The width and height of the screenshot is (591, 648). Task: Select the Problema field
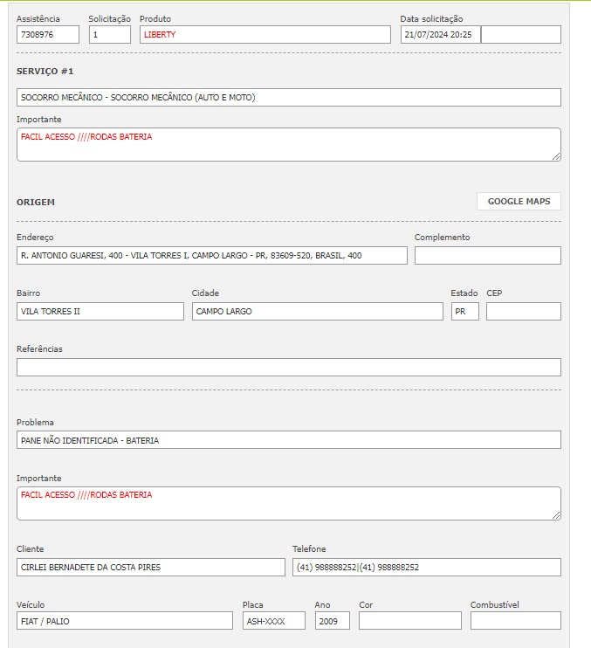click(x=288, y=440)
